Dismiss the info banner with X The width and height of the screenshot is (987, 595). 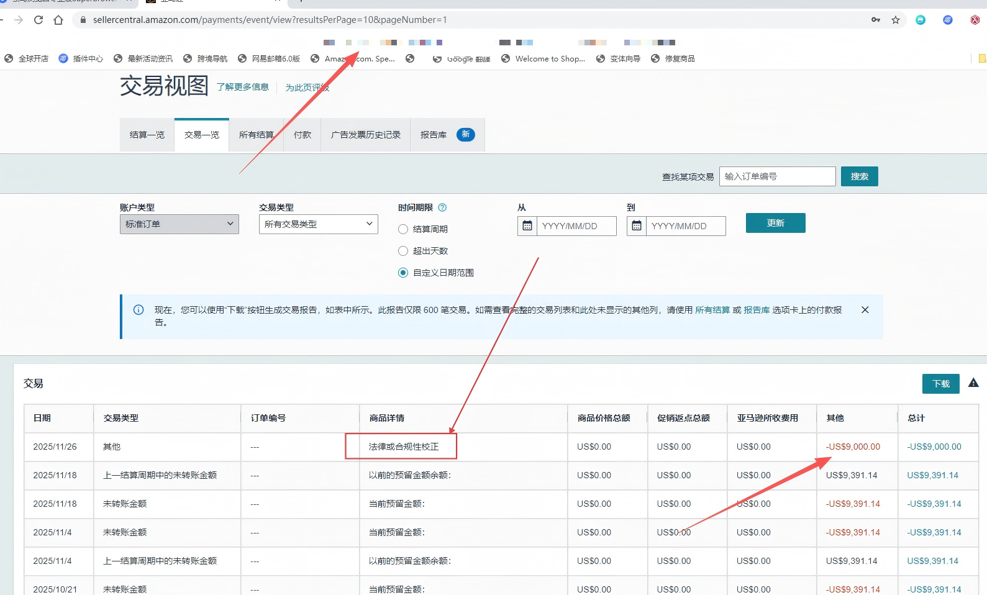coord(865,310)
